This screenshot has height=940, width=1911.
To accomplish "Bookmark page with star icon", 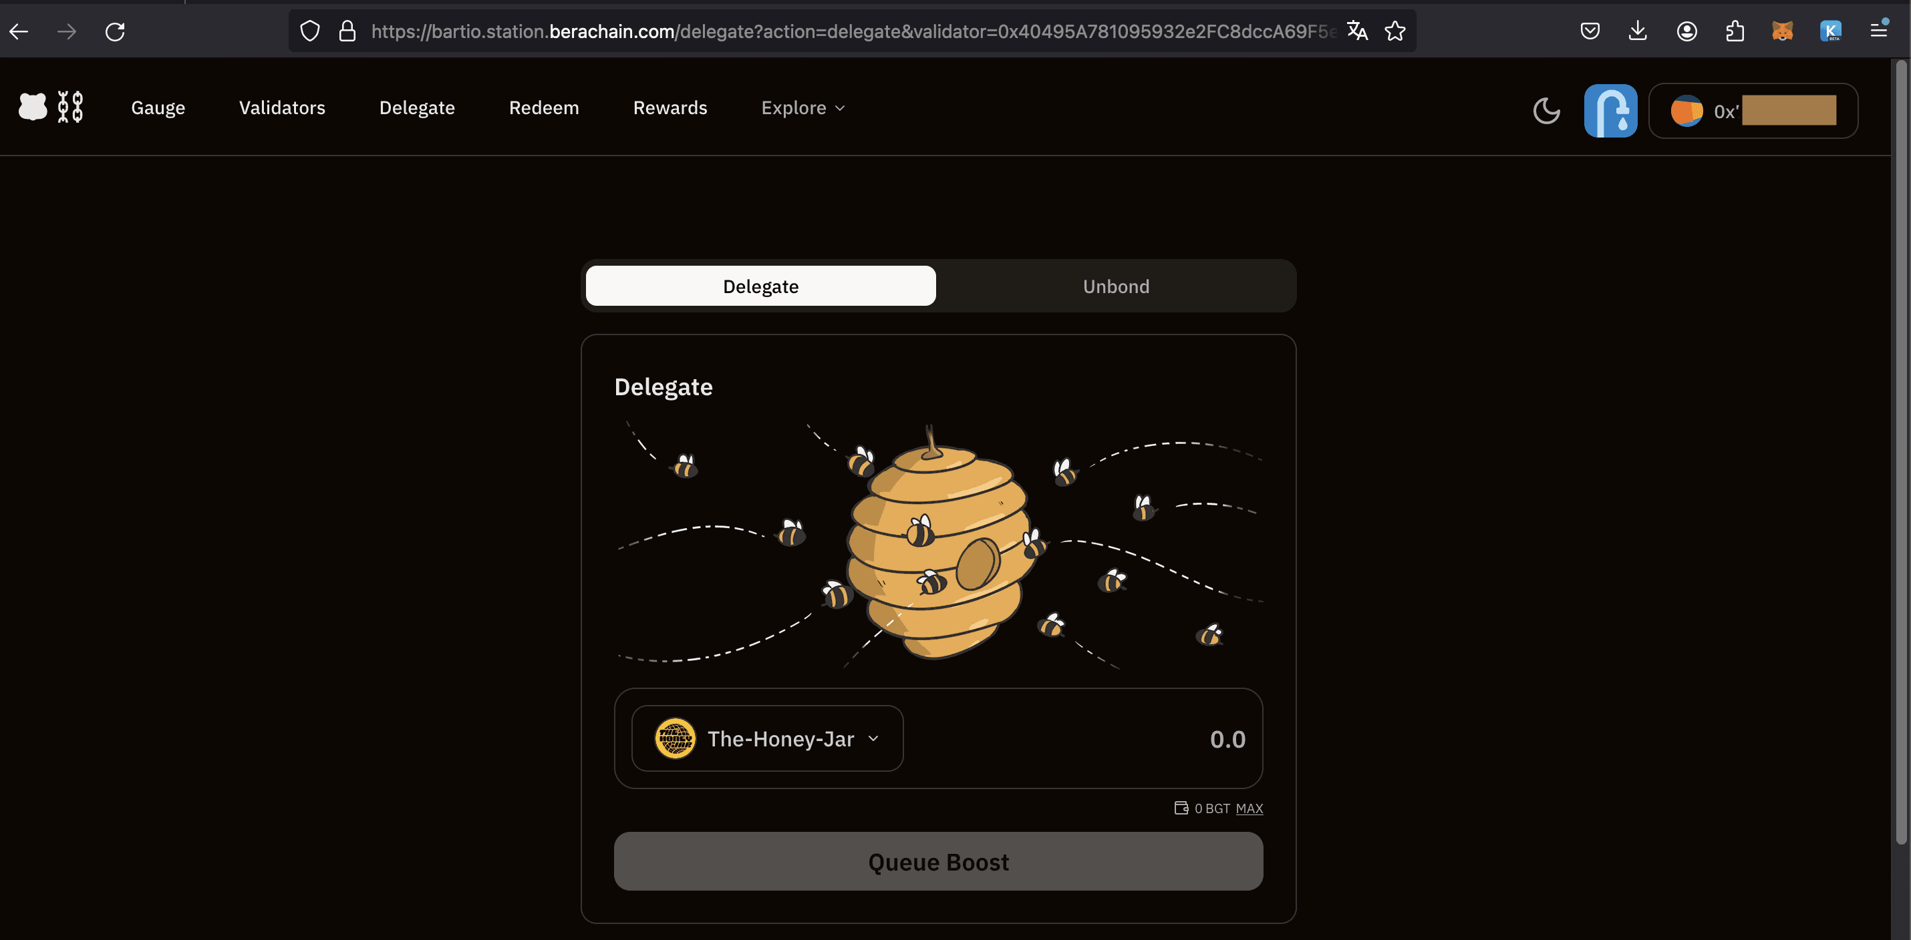I will 1394,31.
